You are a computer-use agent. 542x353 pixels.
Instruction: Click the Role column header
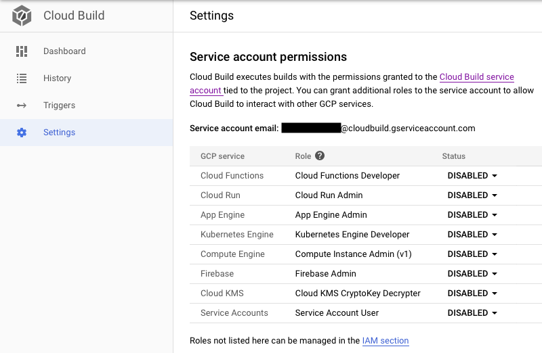tap(303, 156)
